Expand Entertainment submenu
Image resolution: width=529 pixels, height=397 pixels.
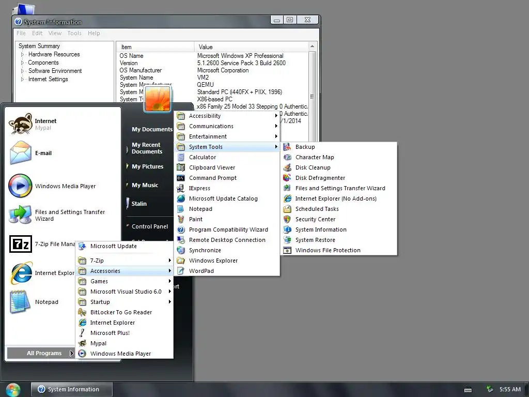227,136
